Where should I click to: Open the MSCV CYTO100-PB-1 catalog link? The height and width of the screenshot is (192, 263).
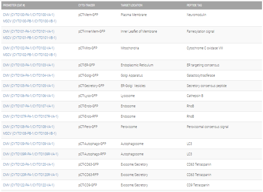29,21
